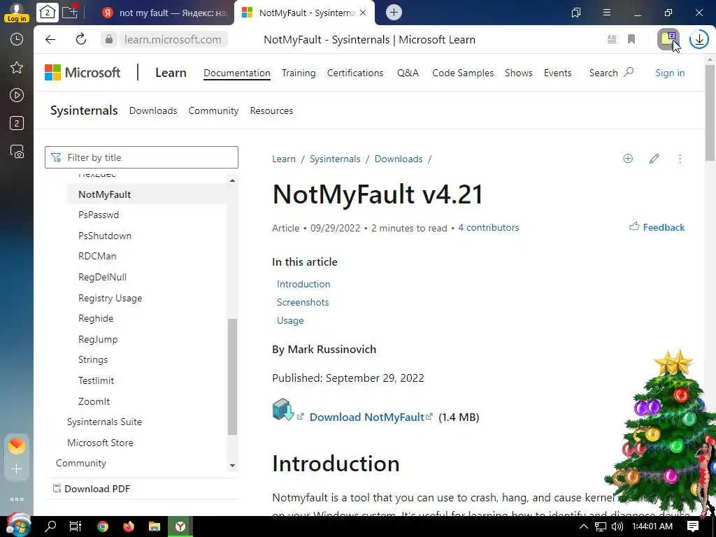Viewport: 716px width, 537px height.
Task: Open the favorites star in the sidebar
Action: 17,68
